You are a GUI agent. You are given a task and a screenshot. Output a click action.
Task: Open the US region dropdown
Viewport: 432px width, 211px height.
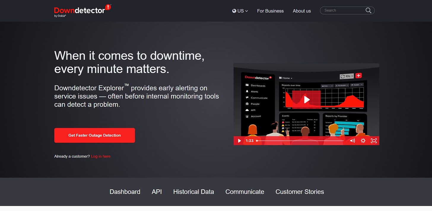[241, 11]
